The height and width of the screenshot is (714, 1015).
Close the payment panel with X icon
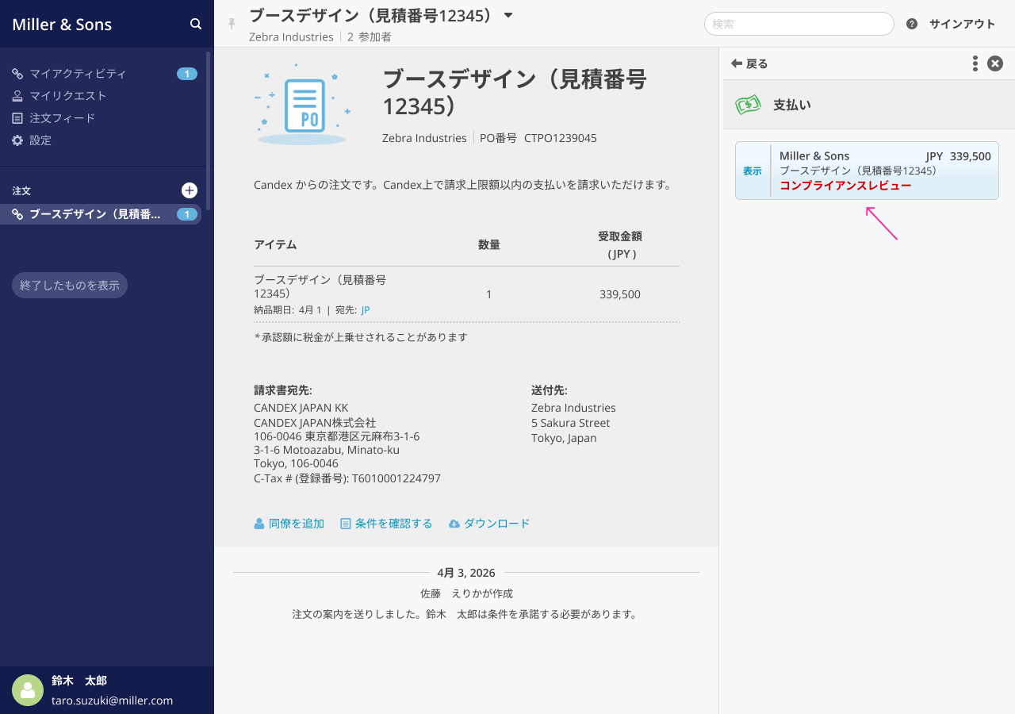coord(995,63)
